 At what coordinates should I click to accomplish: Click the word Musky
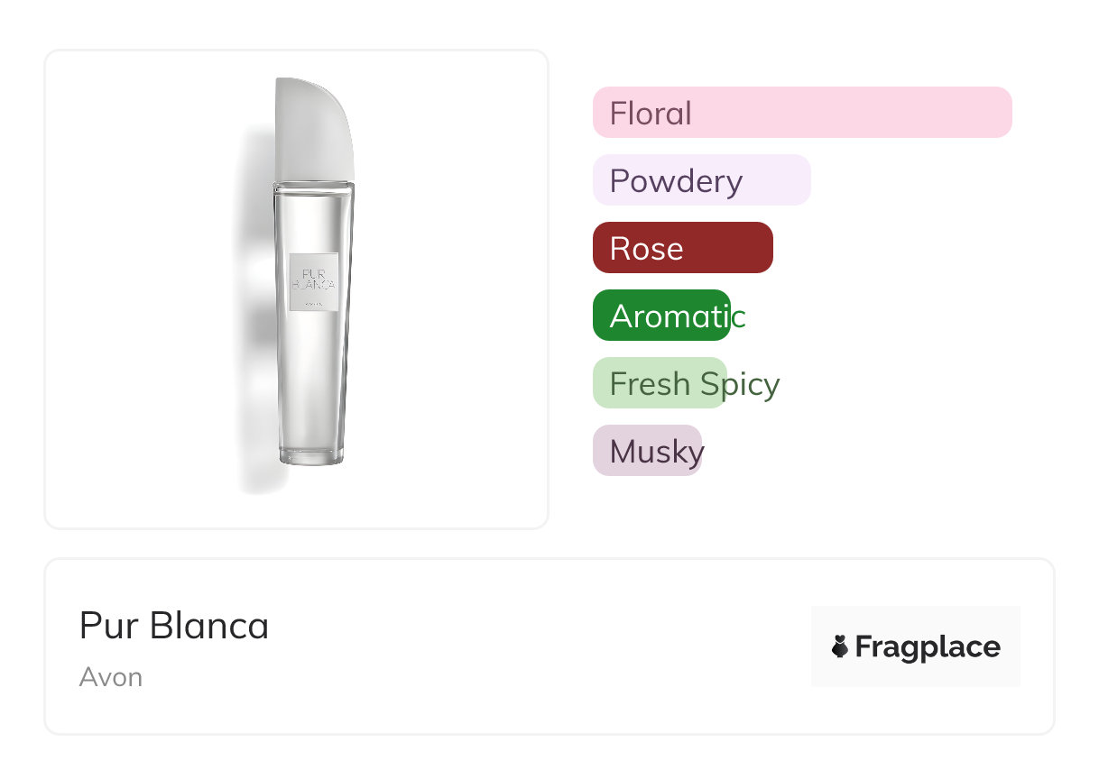[x=656, y=452]
